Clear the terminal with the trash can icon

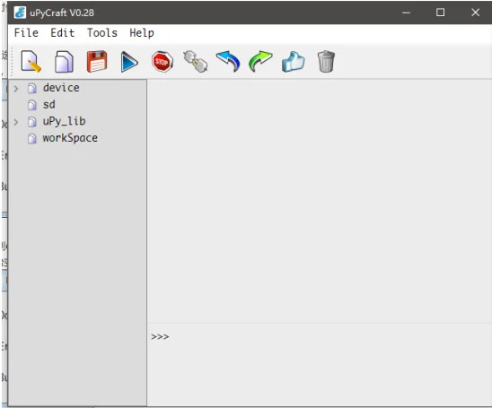tap(326, 61)
